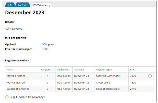Screen dimensions: 158x103
Task: Click the green plus icon to add sibling
Action: click(7, 97)
